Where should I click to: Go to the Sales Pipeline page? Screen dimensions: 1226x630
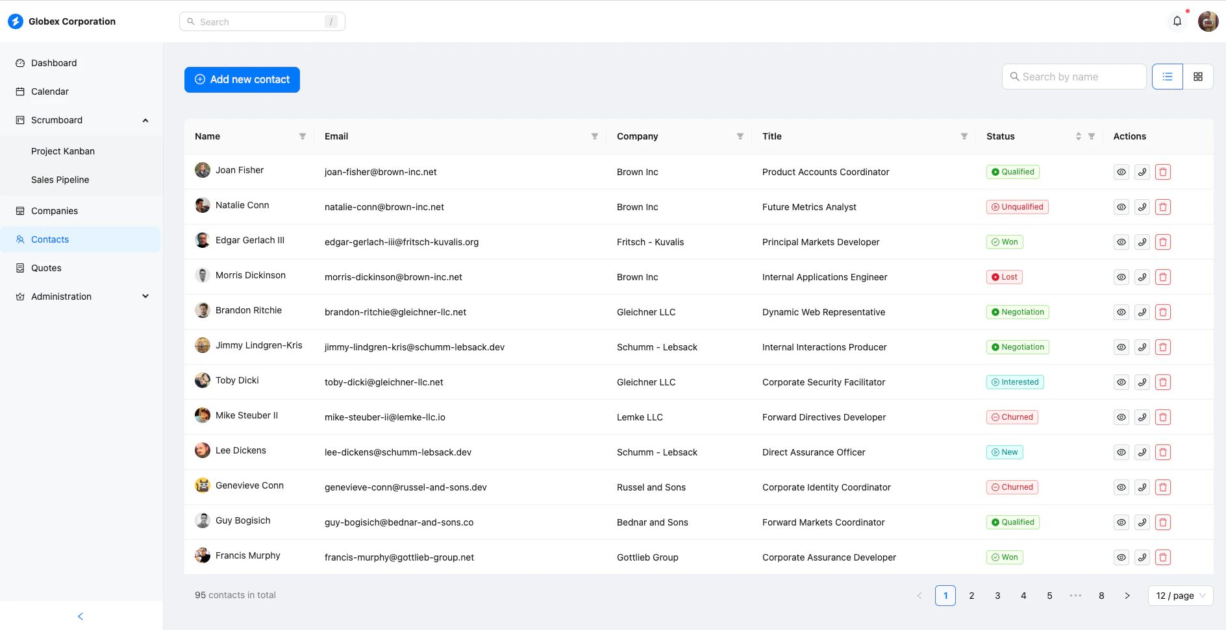(60, 179)
